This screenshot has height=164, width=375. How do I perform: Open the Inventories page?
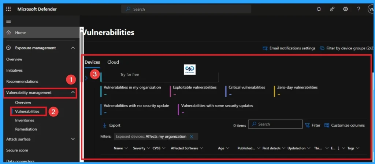25,120
